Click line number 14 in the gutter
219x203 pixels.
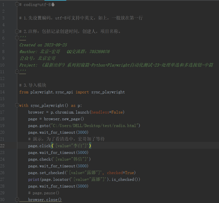coord(2,92)
